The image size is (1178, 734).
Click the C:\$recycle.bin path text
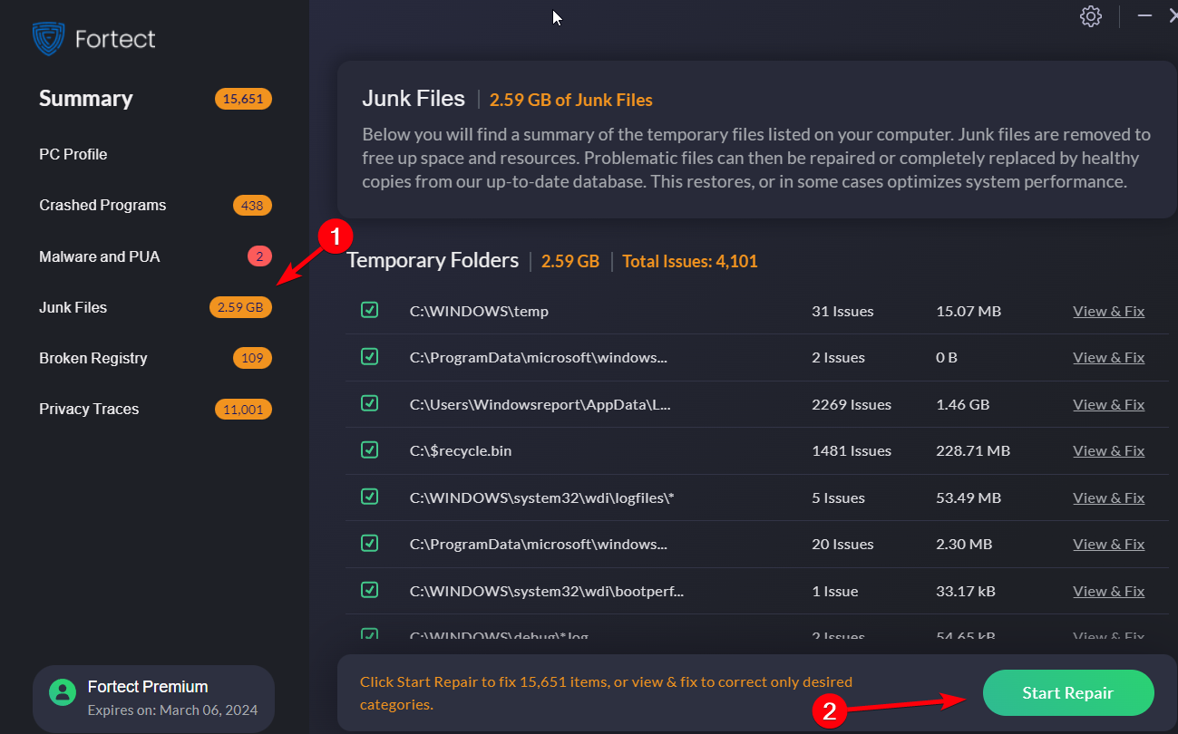[x=461, y=450]
